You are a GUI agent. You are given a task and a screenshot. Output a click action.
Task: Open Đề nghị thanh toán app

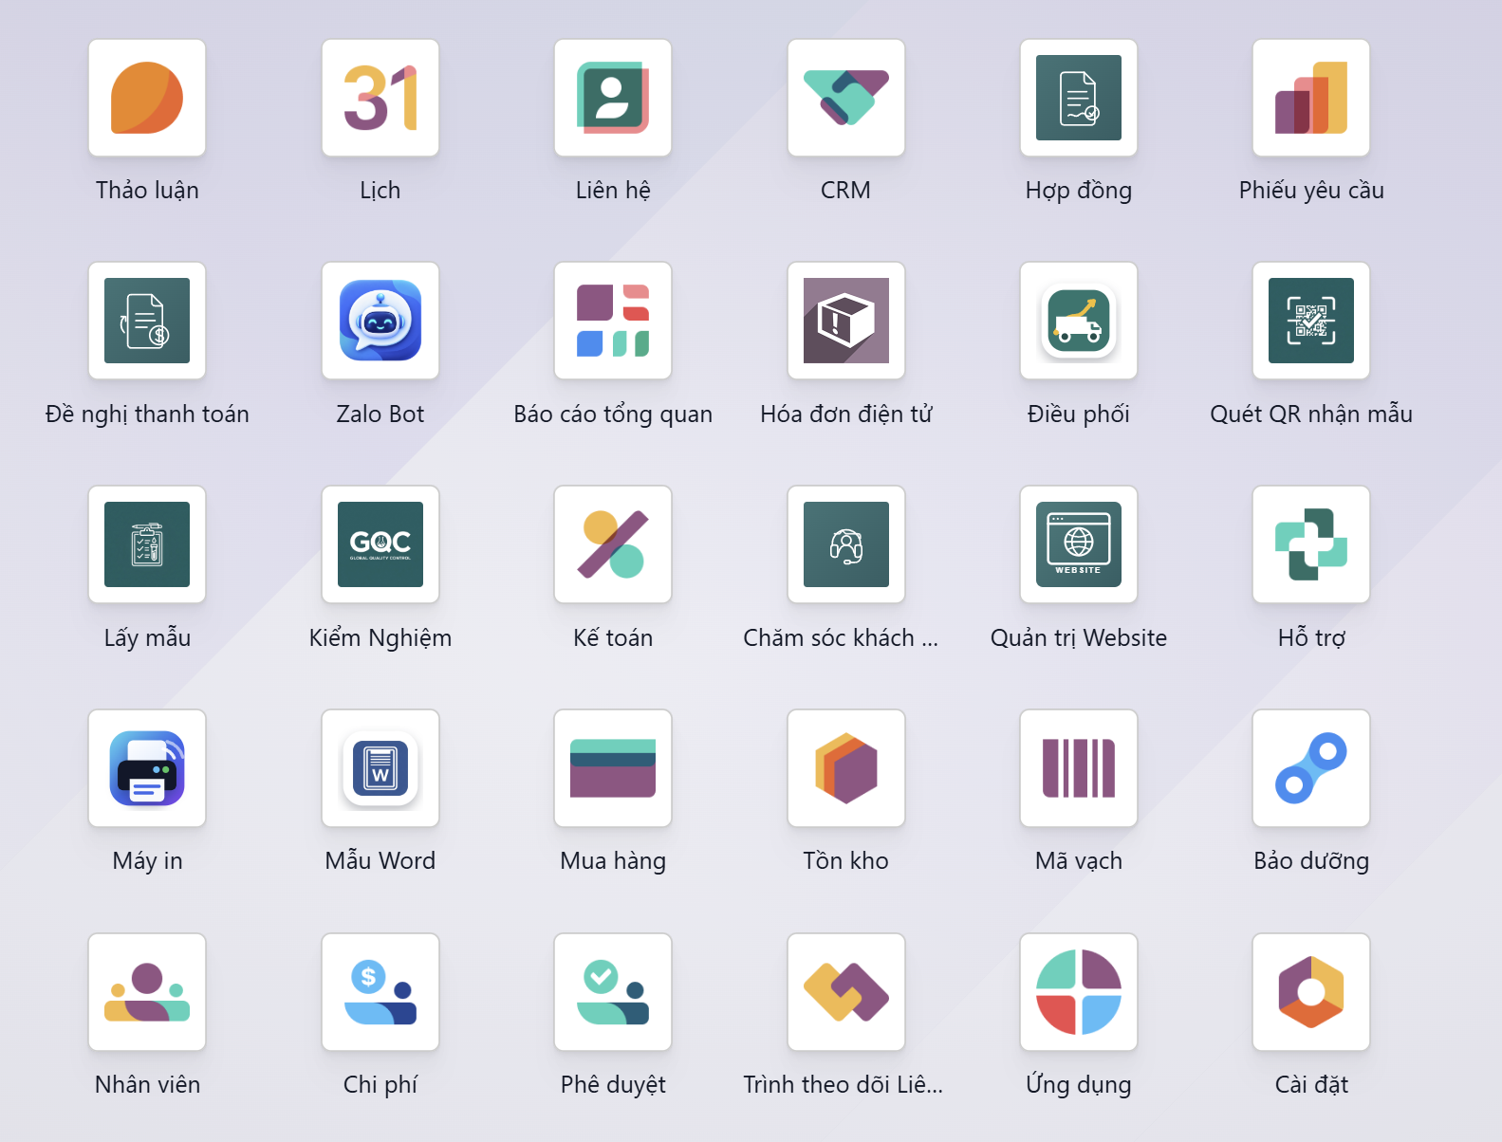(147, 321)
